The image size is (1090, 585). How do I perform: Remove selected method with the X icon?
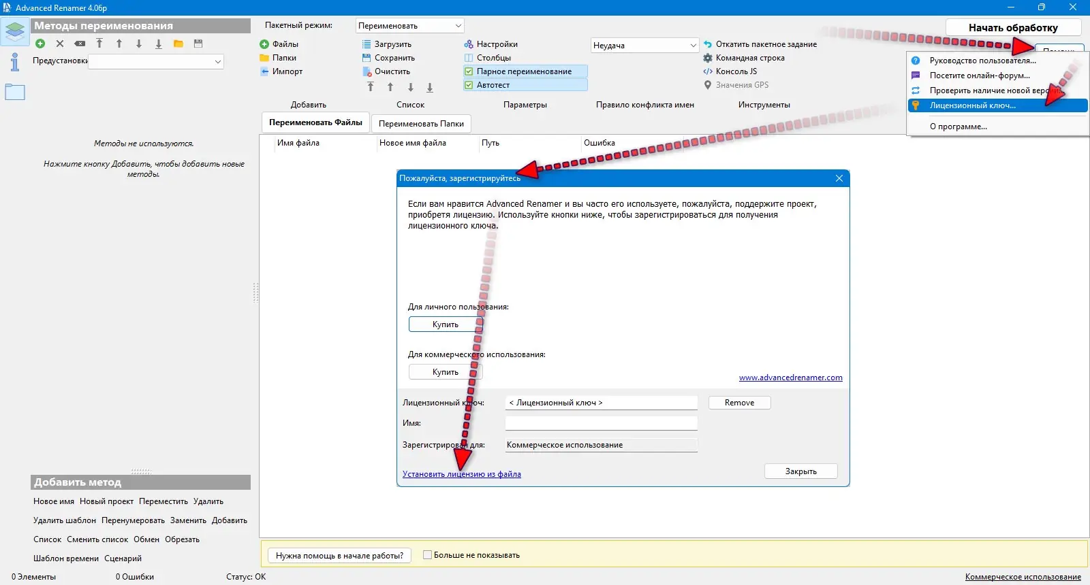pos(60,44)
